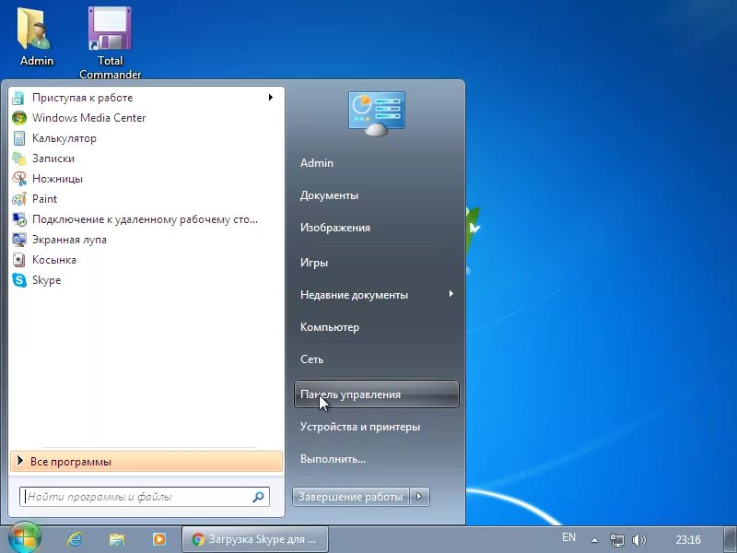Open 'Выполнить...' run dialog
Screen dimensions: 737x553
coord(333,459)
